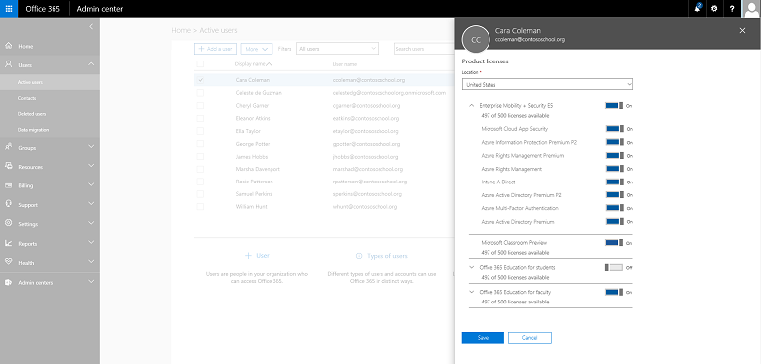Enable Office 365 Education for students toggle

[x=614, y=267]
